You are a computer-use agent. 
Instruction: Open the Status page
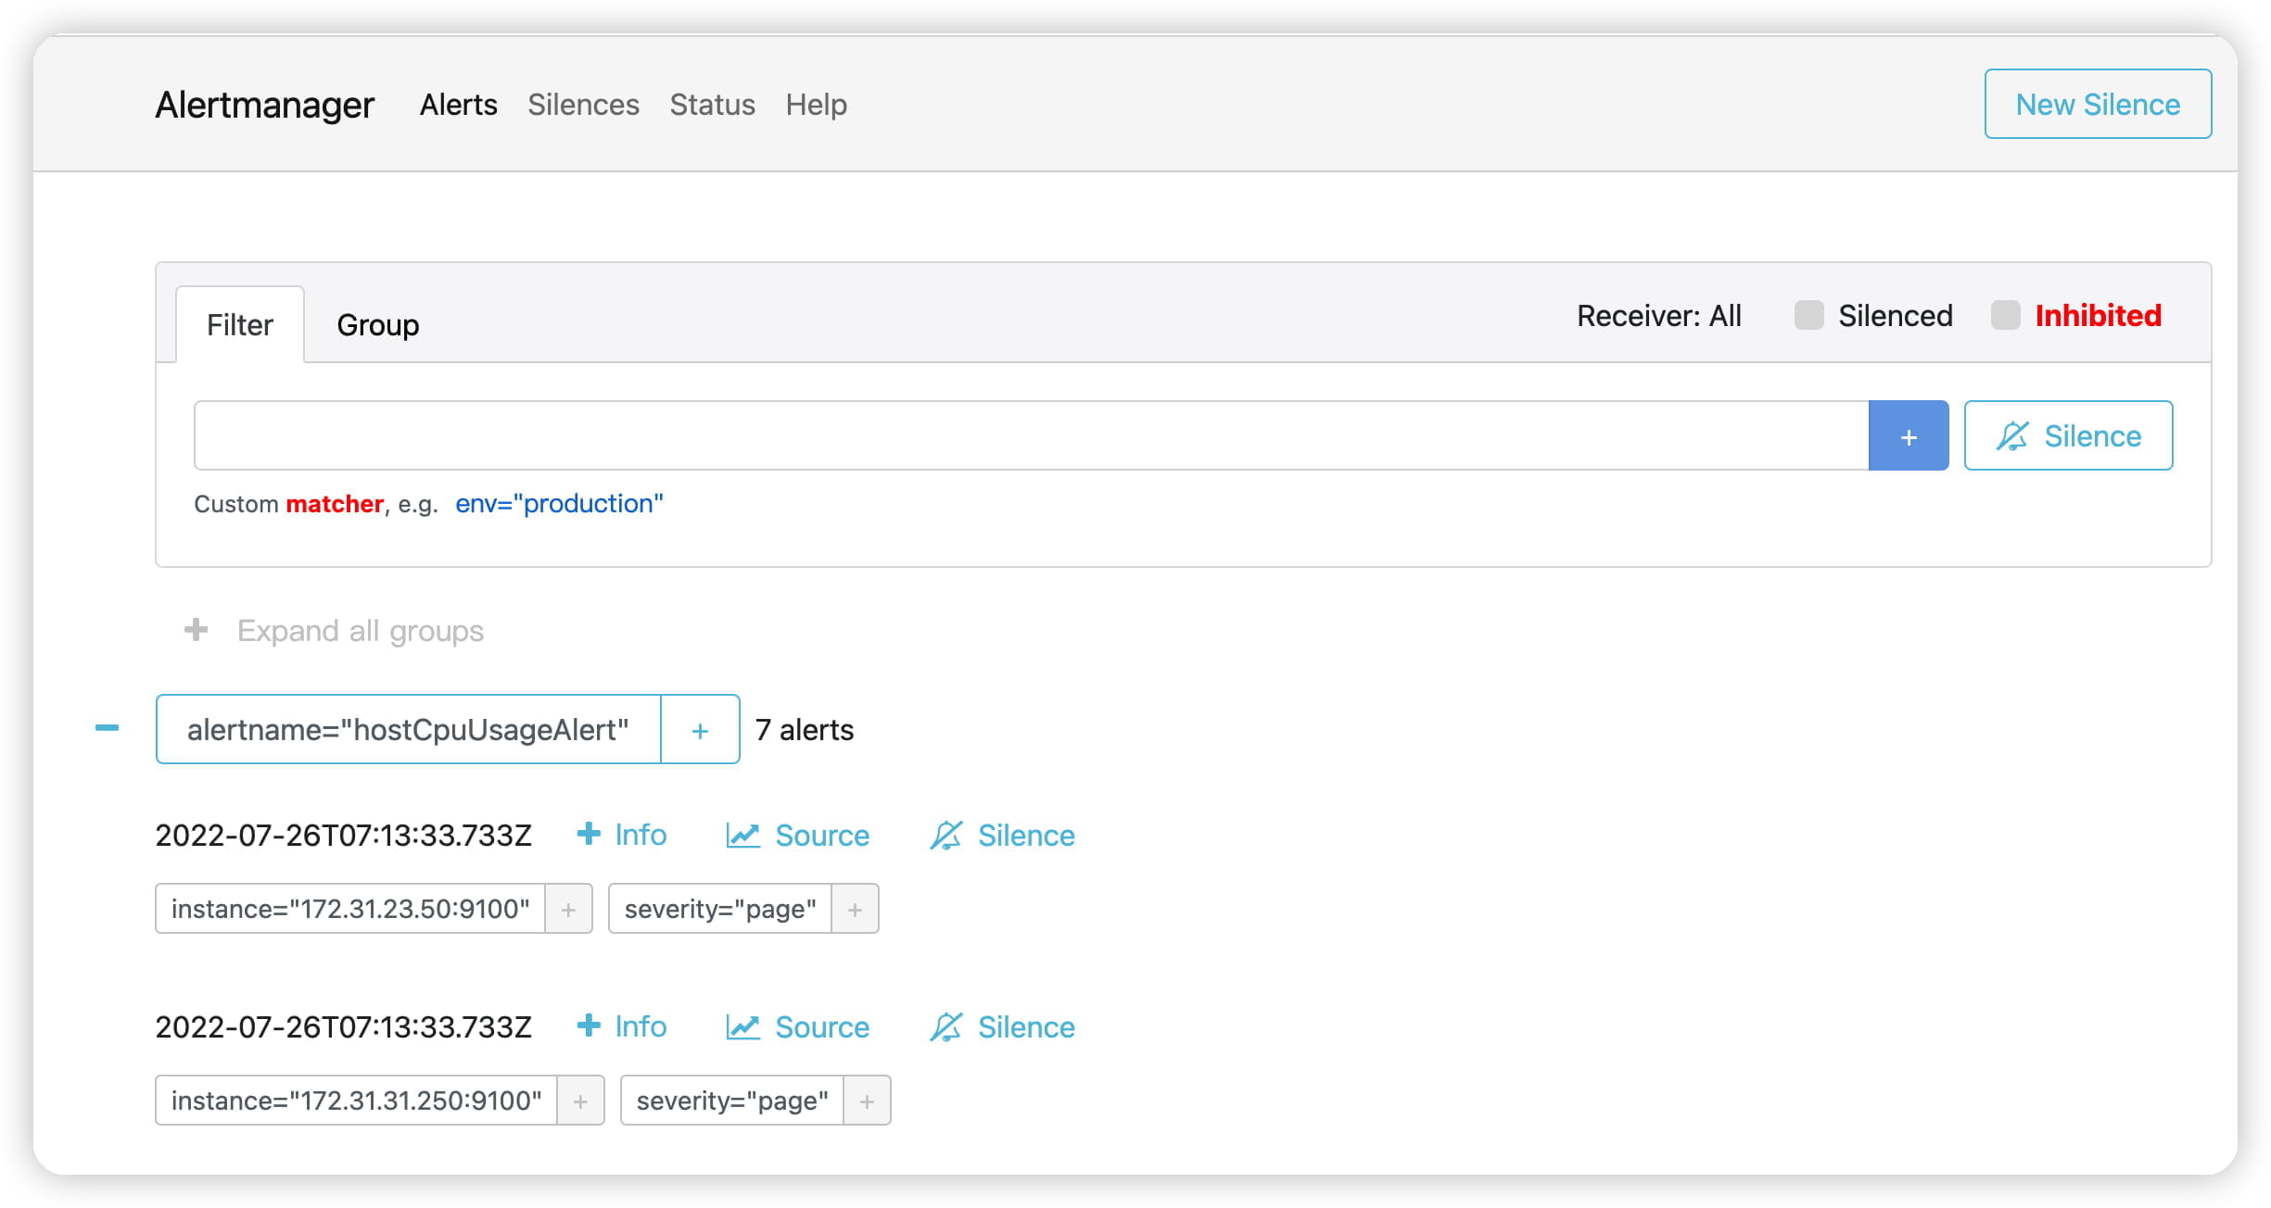click(712, 105)
